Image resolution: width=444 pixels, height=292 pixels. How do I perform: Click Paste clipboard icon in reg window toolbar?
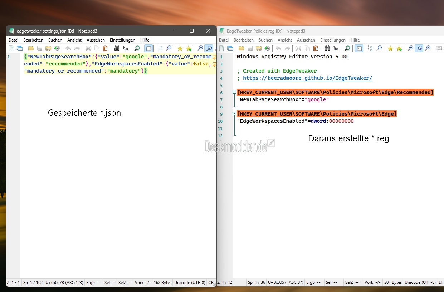click(x=316, y=48)
